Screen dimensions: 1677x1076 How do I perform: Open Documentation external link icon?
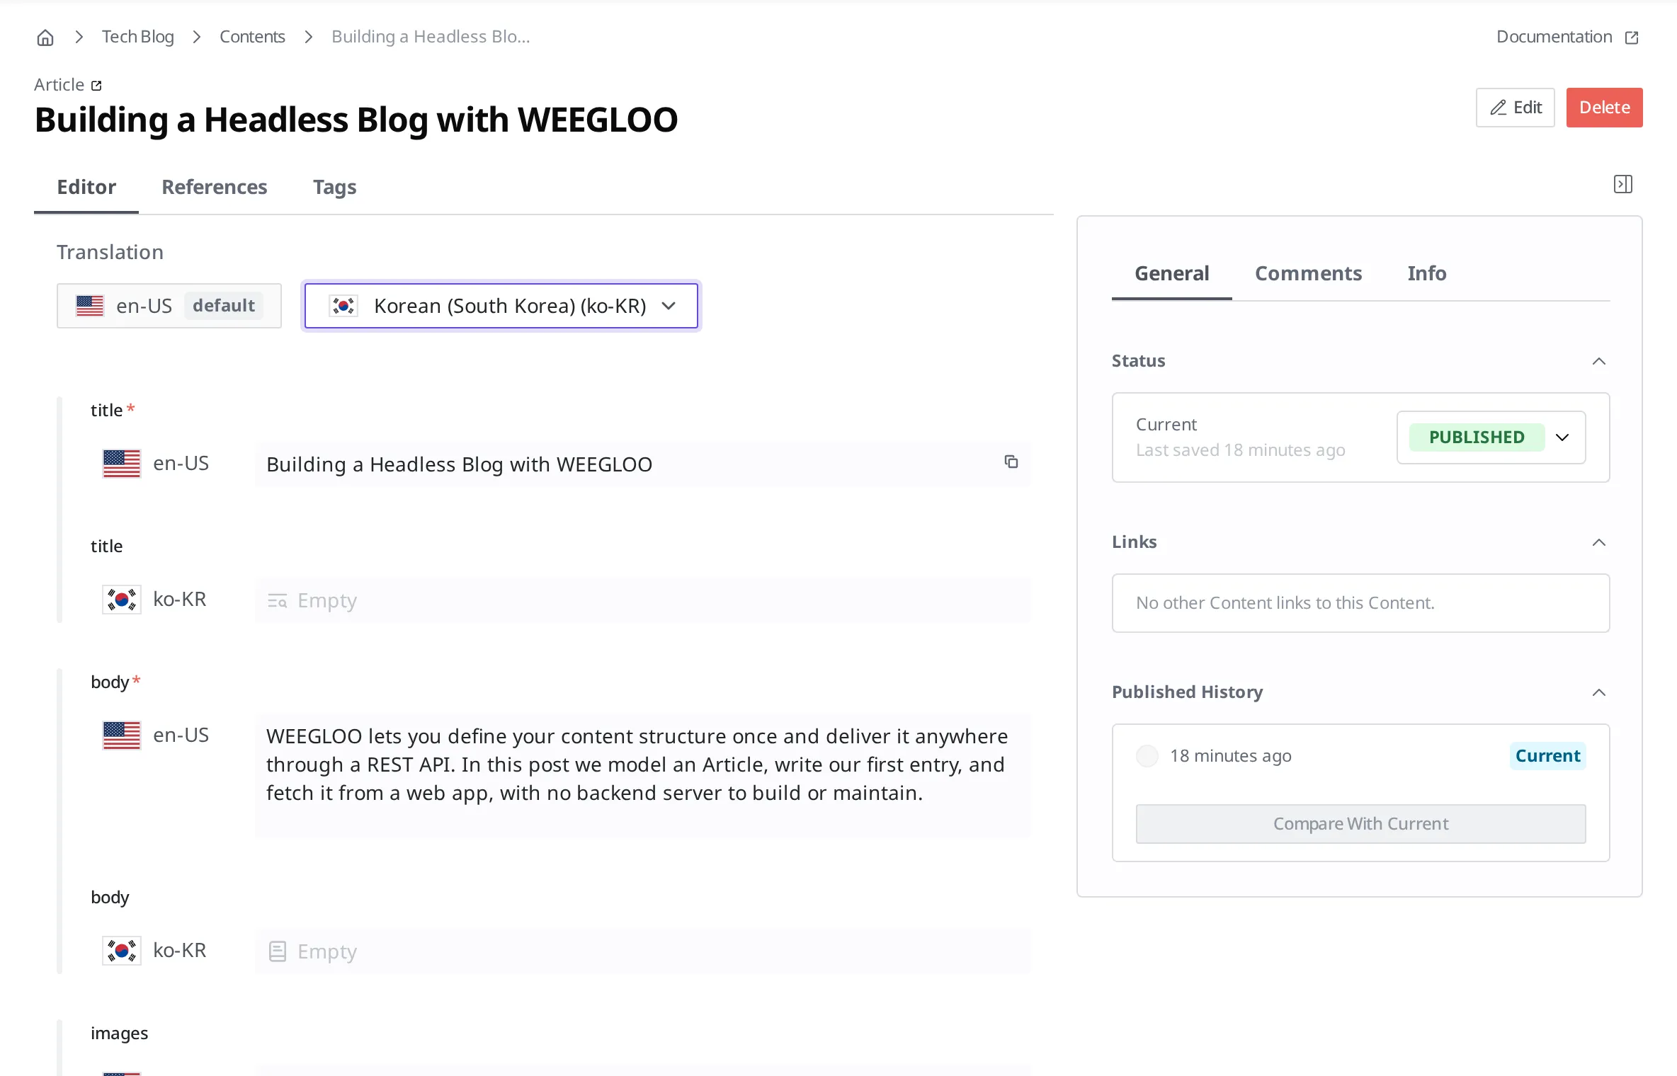click(1632, 38)
